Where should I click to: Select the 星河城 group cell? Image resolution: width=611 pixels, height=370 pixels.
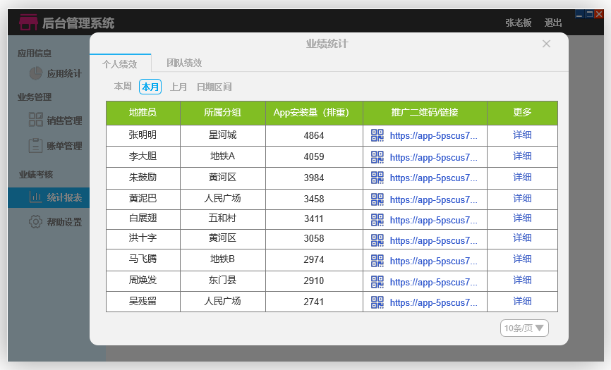(223, 135)
